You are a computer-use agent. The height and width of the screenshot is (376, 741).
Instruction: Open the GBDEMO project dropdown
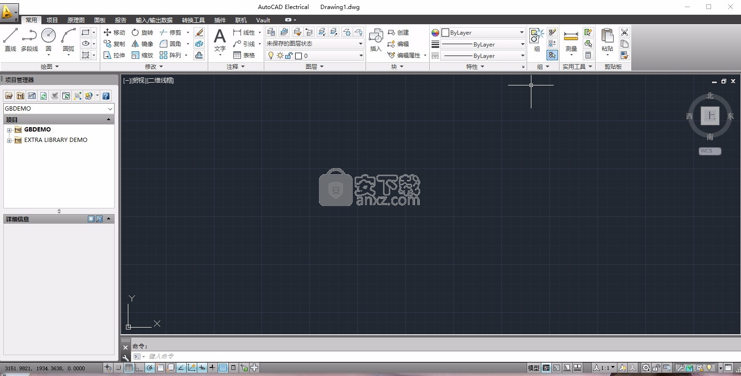[59, 108]
